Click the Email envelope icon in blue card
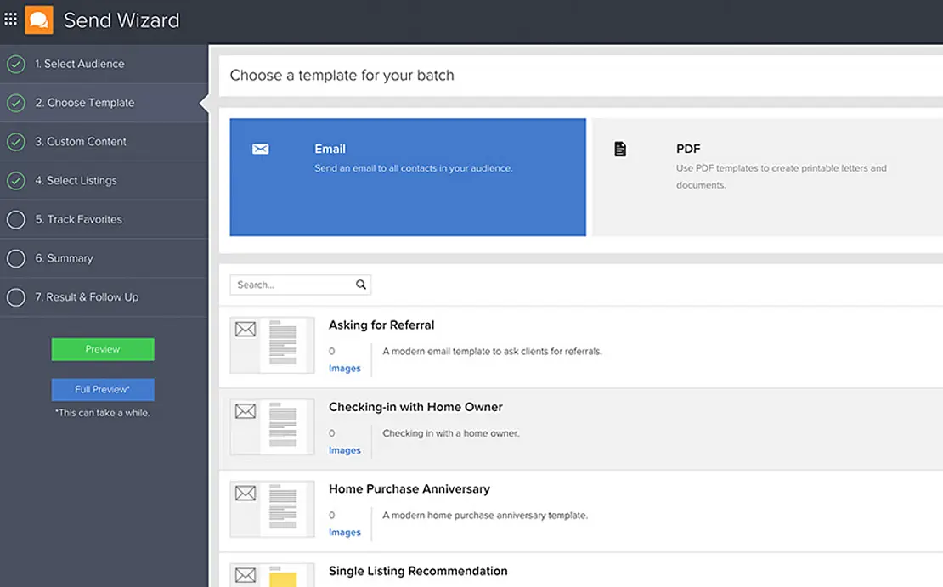Image resolution: width=943 pixels, height=587 pixels. click(261, 150)
